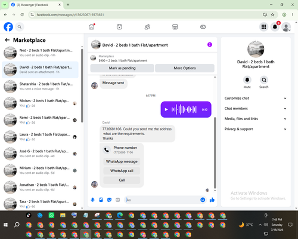298x239 pixels.
Task: Open the Gaming controller icon
Action: pos(203,27)
